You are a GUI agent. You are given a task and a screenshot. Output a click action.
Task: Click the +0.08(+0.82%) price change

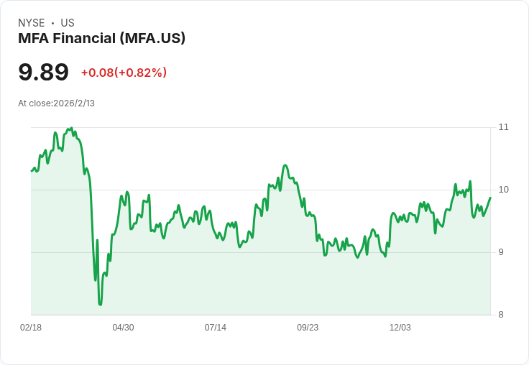[x=124, y=73]
